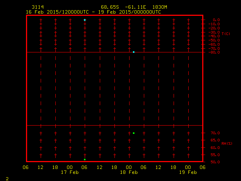Screen dimensions: 241x181
Task: Click the -80.0 temperature axis label
Action: (x=214, y=52)
